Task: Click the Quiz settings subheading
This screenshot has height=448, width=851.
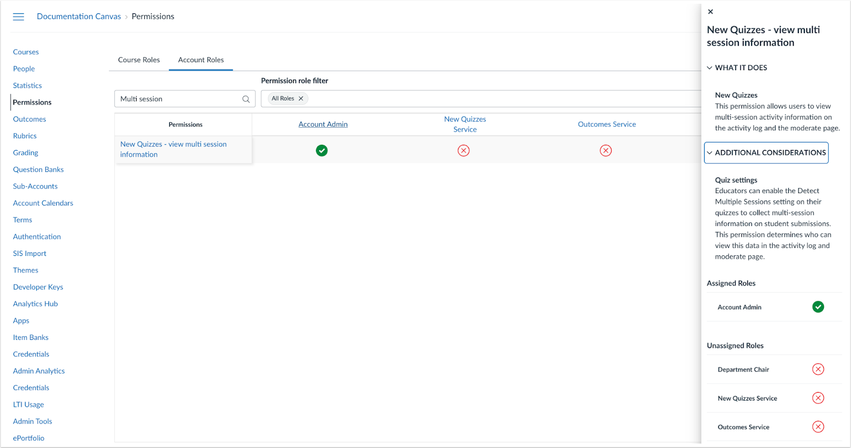Action: click(x=736, y=180)
